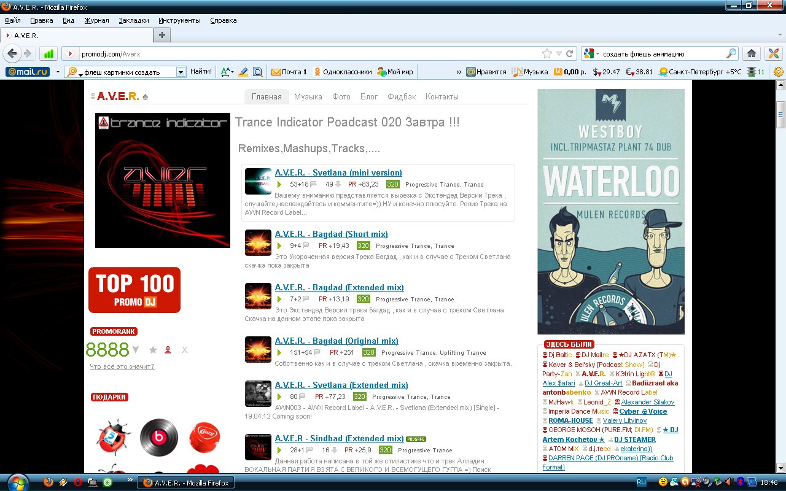Open Музыка in the Mail.ru toolbar
786x491 pixels.
[531, 72]
